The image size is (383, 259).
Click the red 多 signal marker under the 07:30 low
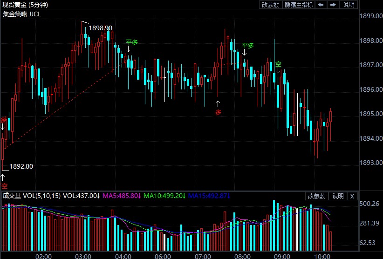218,113
